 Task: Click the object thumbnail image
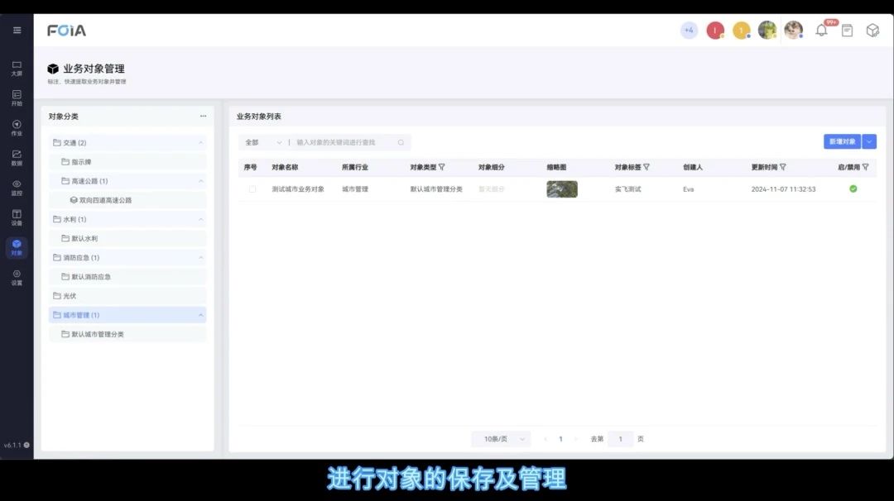[562, 189]
